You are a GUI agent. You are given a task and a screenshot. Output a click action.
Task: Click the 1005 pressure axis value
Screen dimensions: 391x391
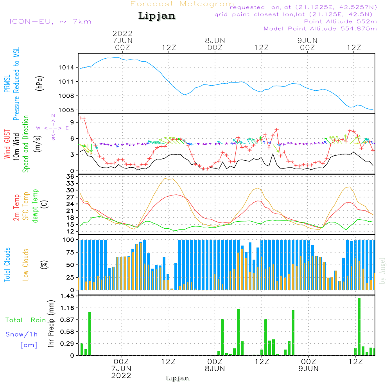[66, 110]
